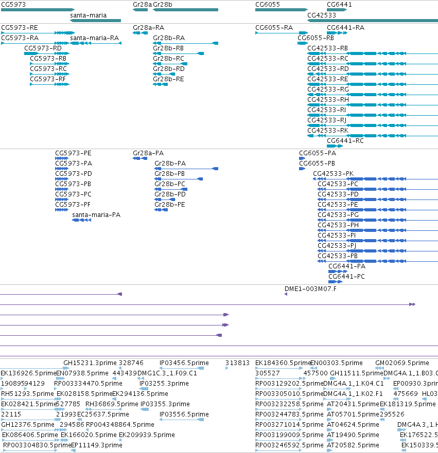Select protein CG42533-PG
Screen dimensions: 438x453
378,220
